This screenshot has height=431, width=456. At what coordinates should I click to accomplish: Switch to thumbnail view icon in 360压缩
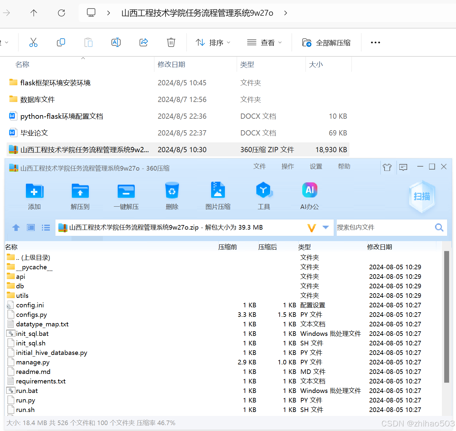tap(31, 227)
